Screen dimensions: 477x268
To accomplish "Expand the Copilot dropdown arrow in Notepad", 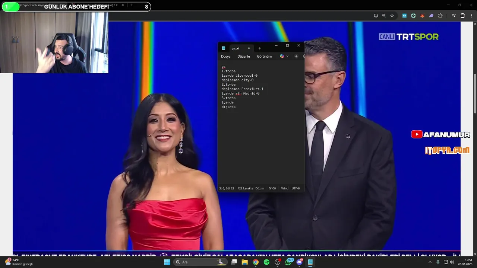I will 287,56.
